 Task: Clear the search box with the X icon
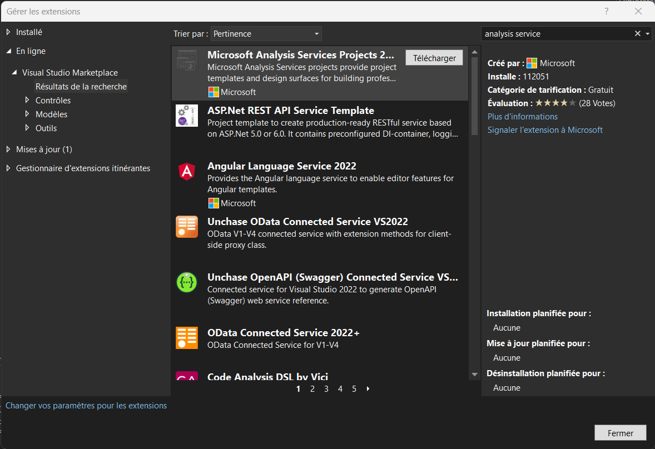637,33
